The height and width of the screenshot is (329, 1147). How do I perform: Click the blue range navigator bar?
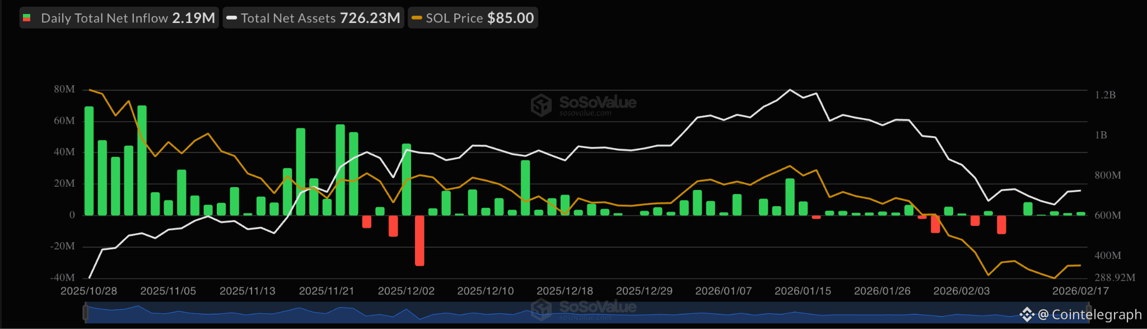tap(588, 313)
